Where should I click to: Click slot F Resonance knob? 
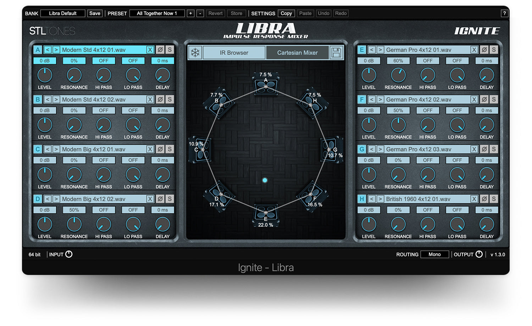(x=398, y=125)
